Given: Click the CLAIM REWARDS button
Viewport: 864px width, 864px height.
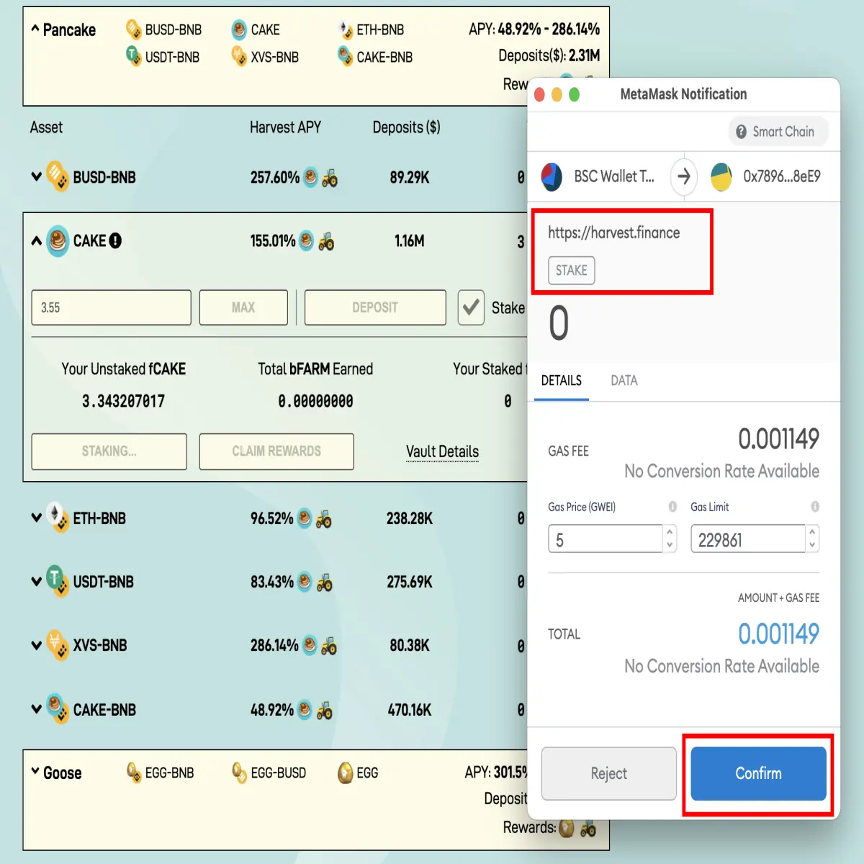Looking at the screenshot, I should 276,451.
